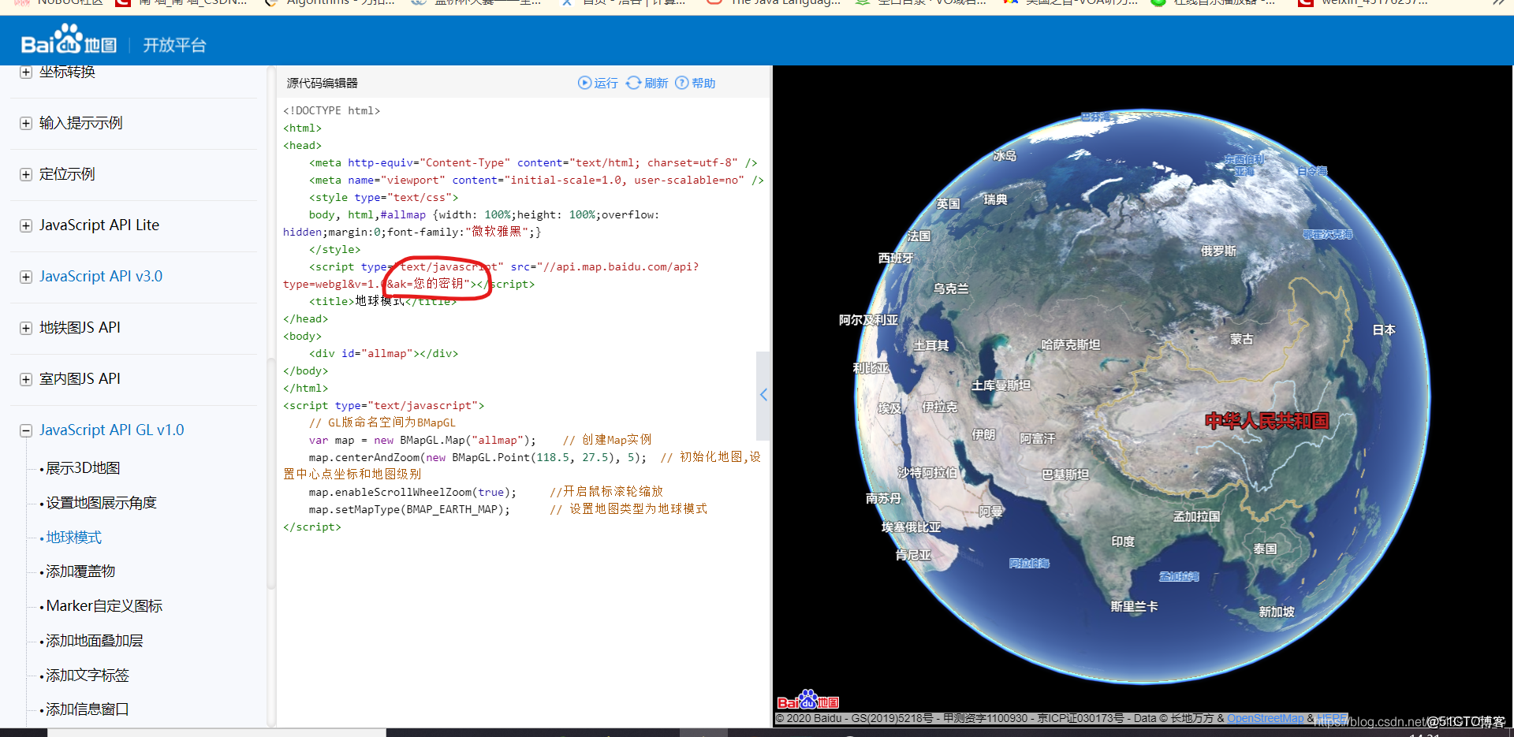Open the 添加信息窗口 example
The height and width of the screenshot is (737, 1514).
point(88,709)
